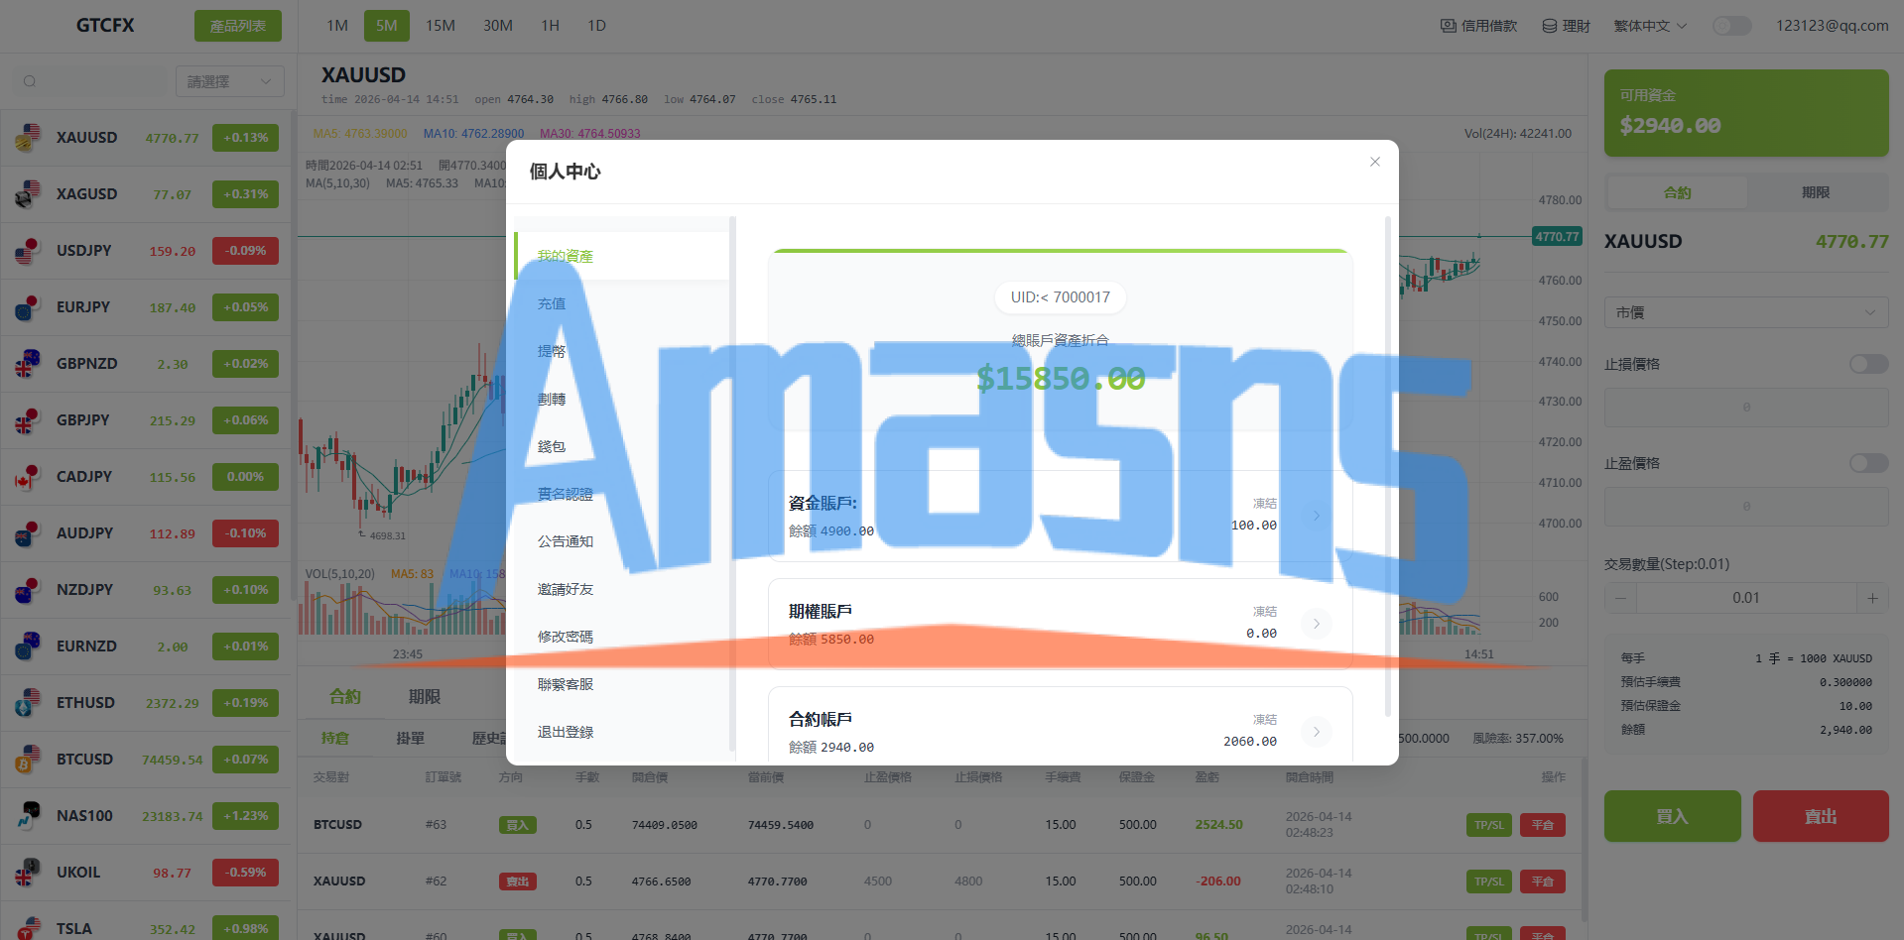Click the red 賣出 sell button
This screenshot has width=1904, height=940.
[x=1821, y=816]
